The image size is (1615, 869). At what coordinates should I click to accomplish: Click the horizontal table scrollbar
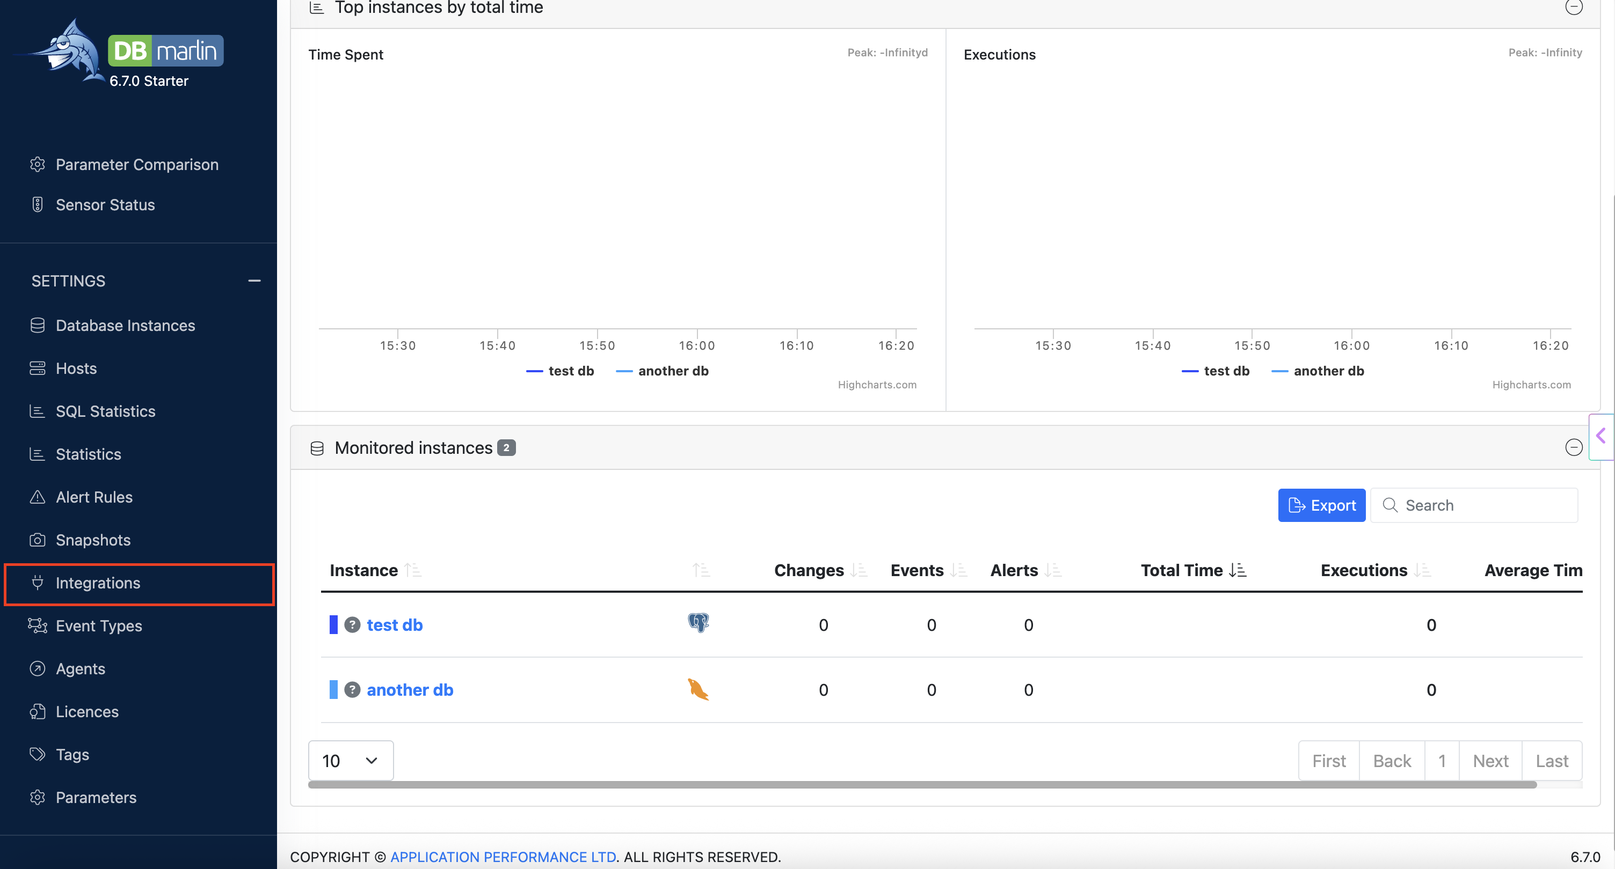(922, 785)
